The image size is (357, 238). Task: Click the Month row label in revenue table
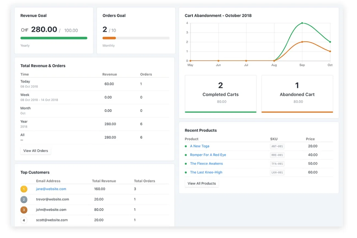pos(26,108)
